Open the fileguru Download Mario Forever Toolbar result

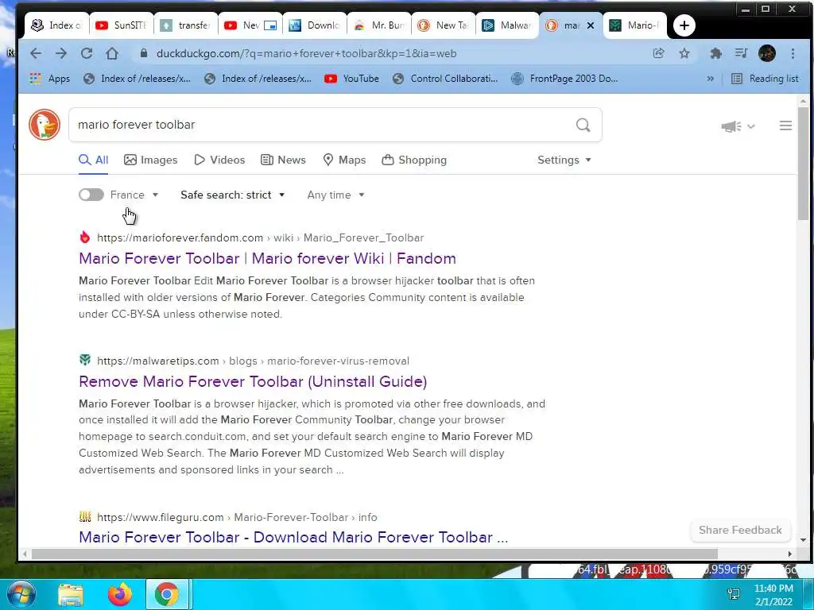click(x=293, y=538)
